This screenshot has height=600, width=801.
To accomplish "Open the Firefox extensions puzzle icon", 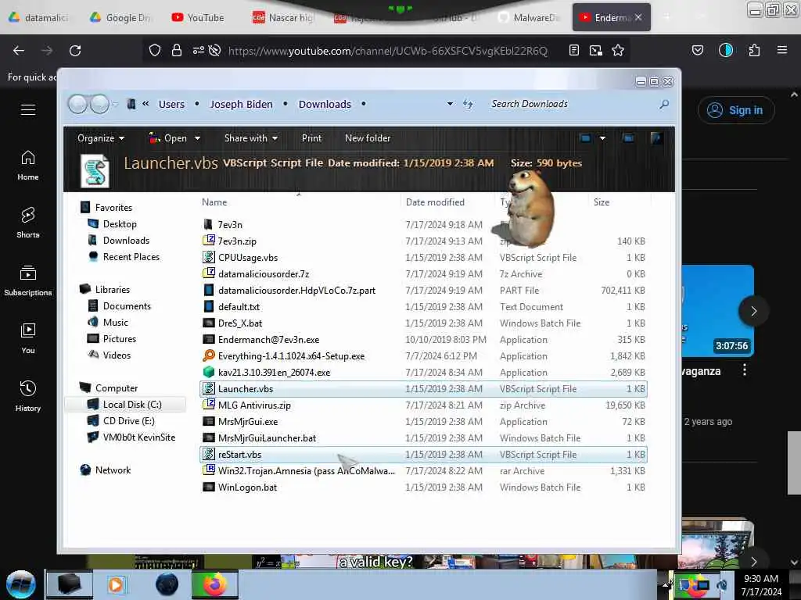I will [755, 51].
